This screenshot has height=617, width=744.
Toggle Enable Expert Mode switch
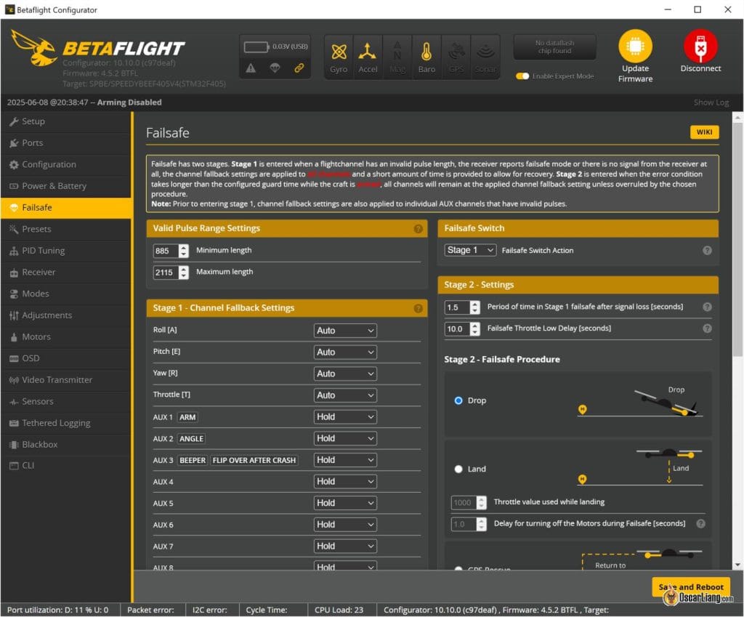click(522, 76)
